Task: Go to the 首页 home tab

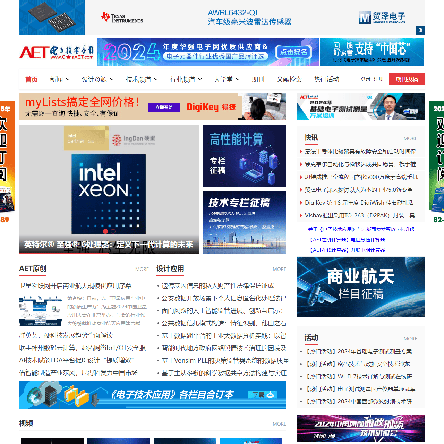Action: point(32,79)
